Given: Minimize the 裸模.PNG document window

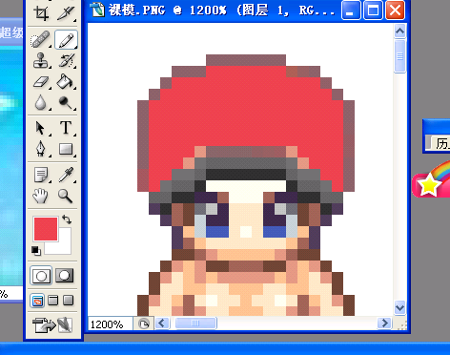Looking at the screenshot, I should click(351, 10).
